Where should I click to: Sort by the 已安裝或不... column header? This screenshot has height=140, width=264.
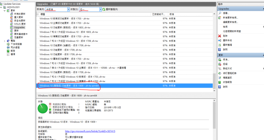coord(159,14)
